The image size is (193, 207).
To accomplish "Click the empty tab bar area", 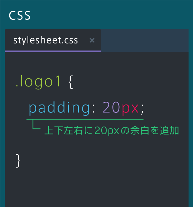I will pyautogui.click(x=145, y=40).
